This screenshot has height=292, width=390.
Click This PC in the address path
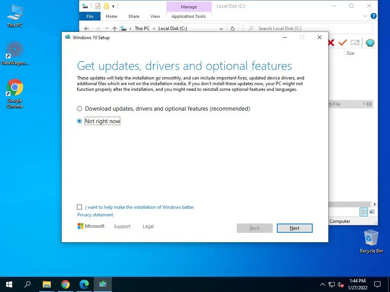142,29
